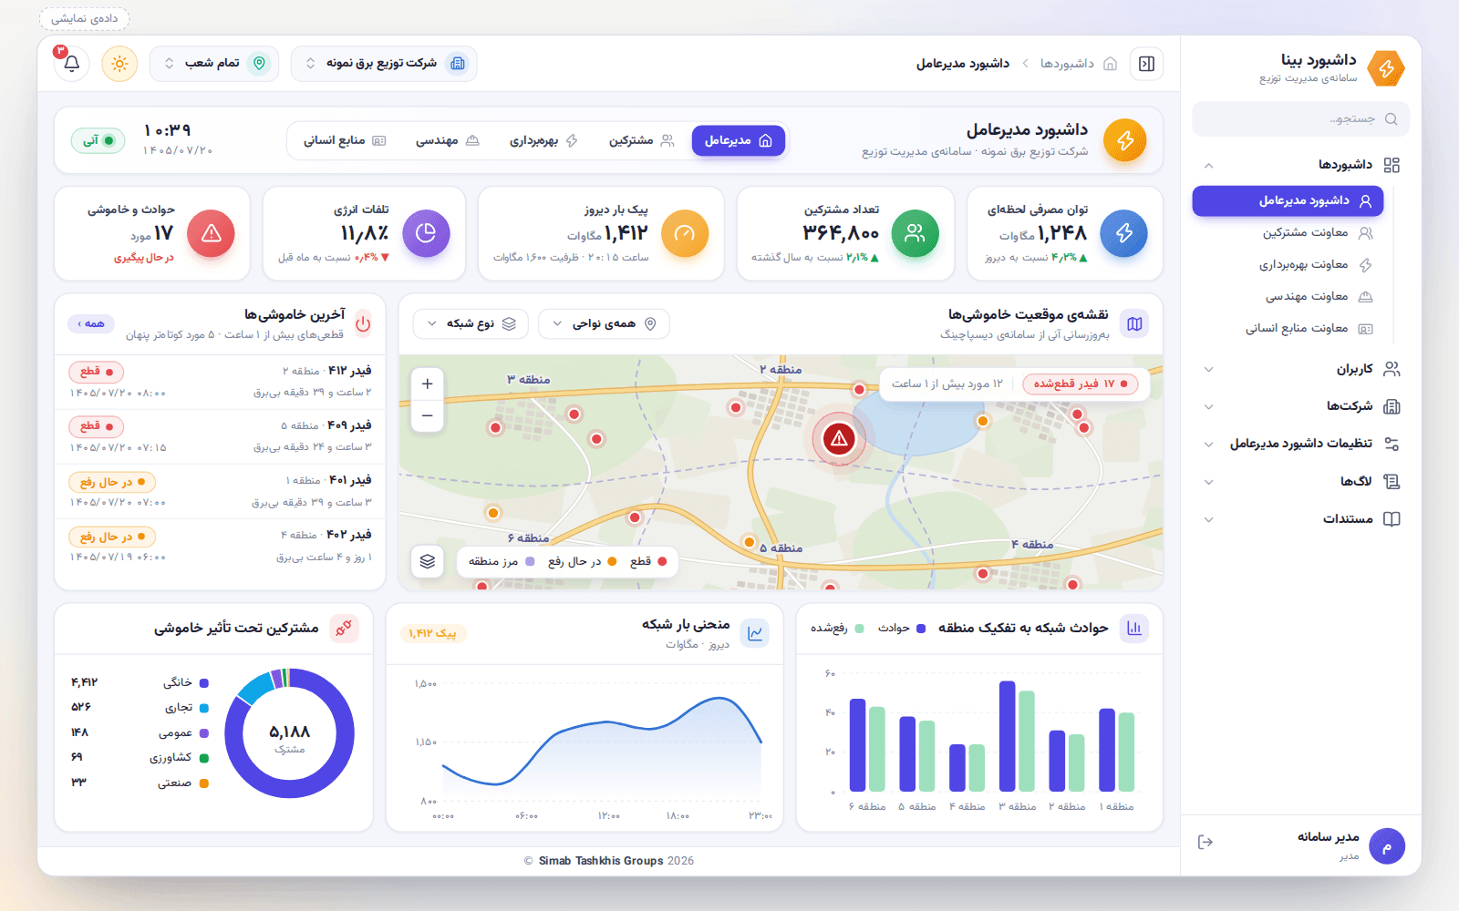Open the همه‌ی نواحی region dropdown
The width and height of the screenshot is (1459, 911).
point(604,323)
